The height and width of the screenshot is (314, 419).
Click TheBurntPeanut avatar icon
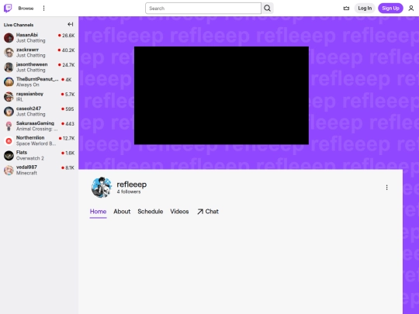(x=9, y=82)
